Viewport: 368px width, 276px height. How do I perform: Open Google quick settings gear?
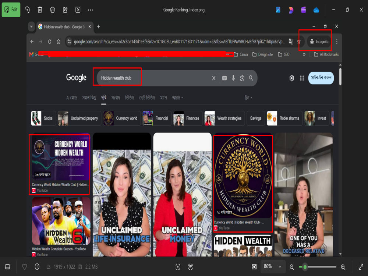292,78
